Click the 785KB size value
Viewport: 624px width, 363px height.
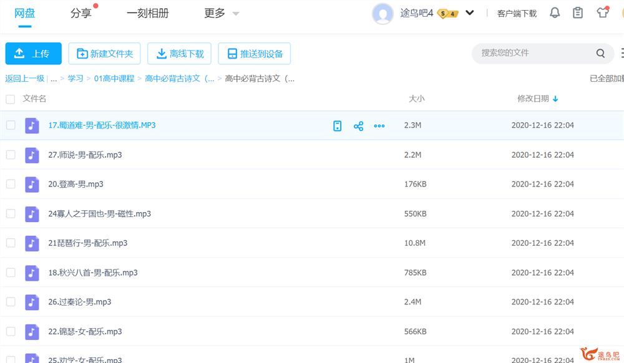[x=416, y=273]
